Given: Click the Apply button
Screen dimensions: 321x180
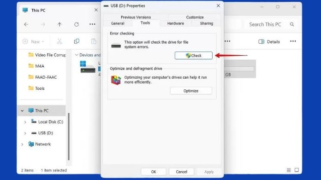Looking at the screenshot, I should tap(209, 172).
